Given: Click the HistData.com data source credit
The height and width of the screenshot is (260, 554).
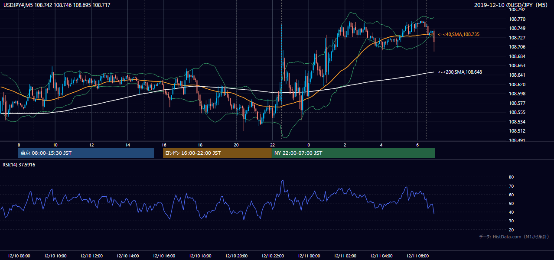Looking at the screenshot, I should pos(514,237).
